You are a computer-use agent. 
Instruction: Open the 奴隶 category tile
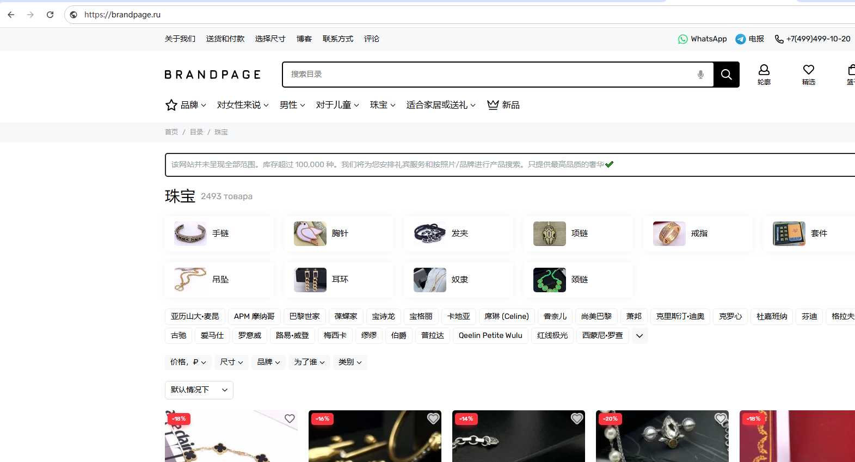[x=458, y=280]
